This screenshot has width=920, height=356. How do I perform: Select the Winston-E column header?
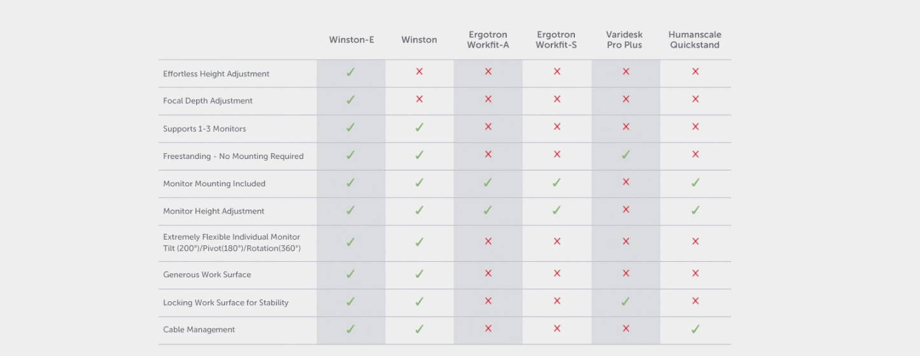(x=351, y=39)
